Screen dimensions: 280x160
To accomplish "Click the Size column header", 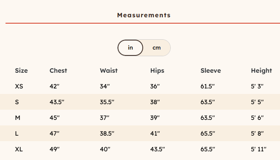I will coord(21,71).
